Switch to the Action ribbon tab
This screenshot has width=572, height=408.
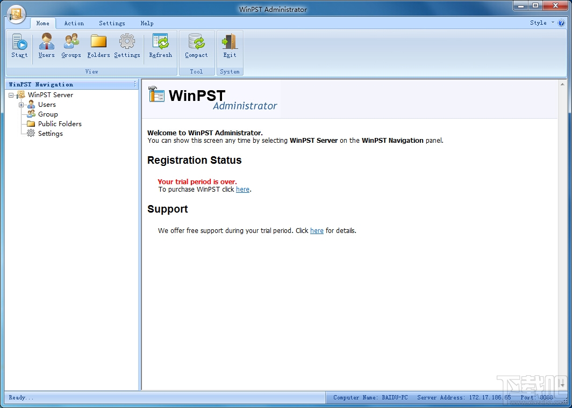[x=74, y=23]
